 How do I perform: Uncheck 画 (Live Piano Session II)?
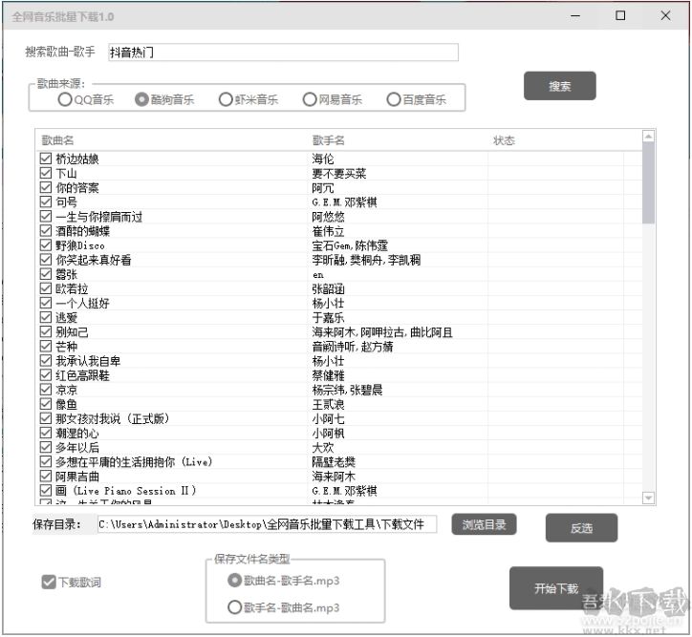coord(46,490)
